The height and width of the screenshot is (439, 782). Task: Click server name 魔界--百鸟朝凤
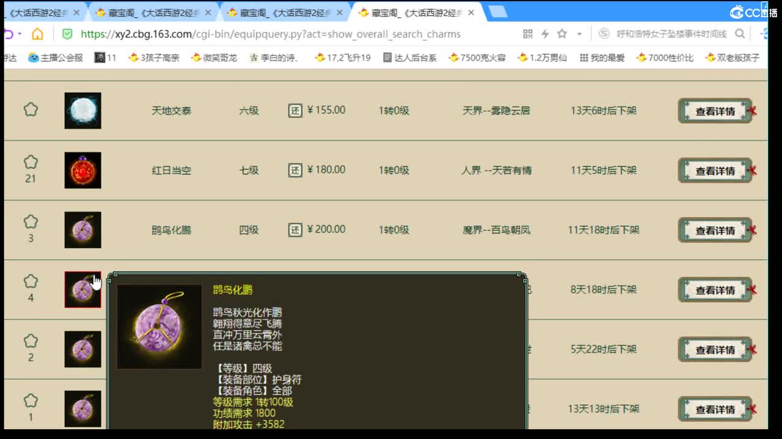tap(496, 230)
